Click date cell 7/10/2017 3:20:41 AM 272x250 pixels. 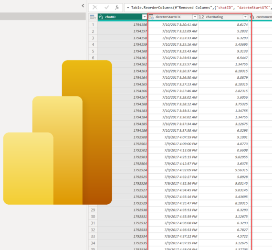pos(173,25)
